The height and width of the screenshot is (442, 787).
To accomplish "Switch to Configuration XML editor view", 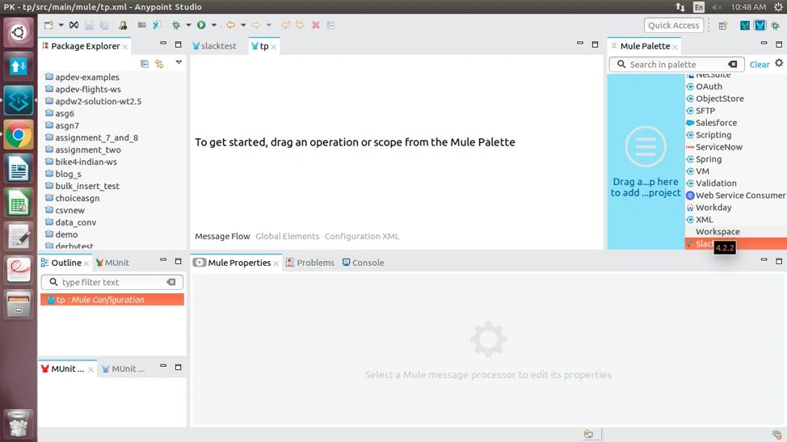I will click(x=362, y=236).
